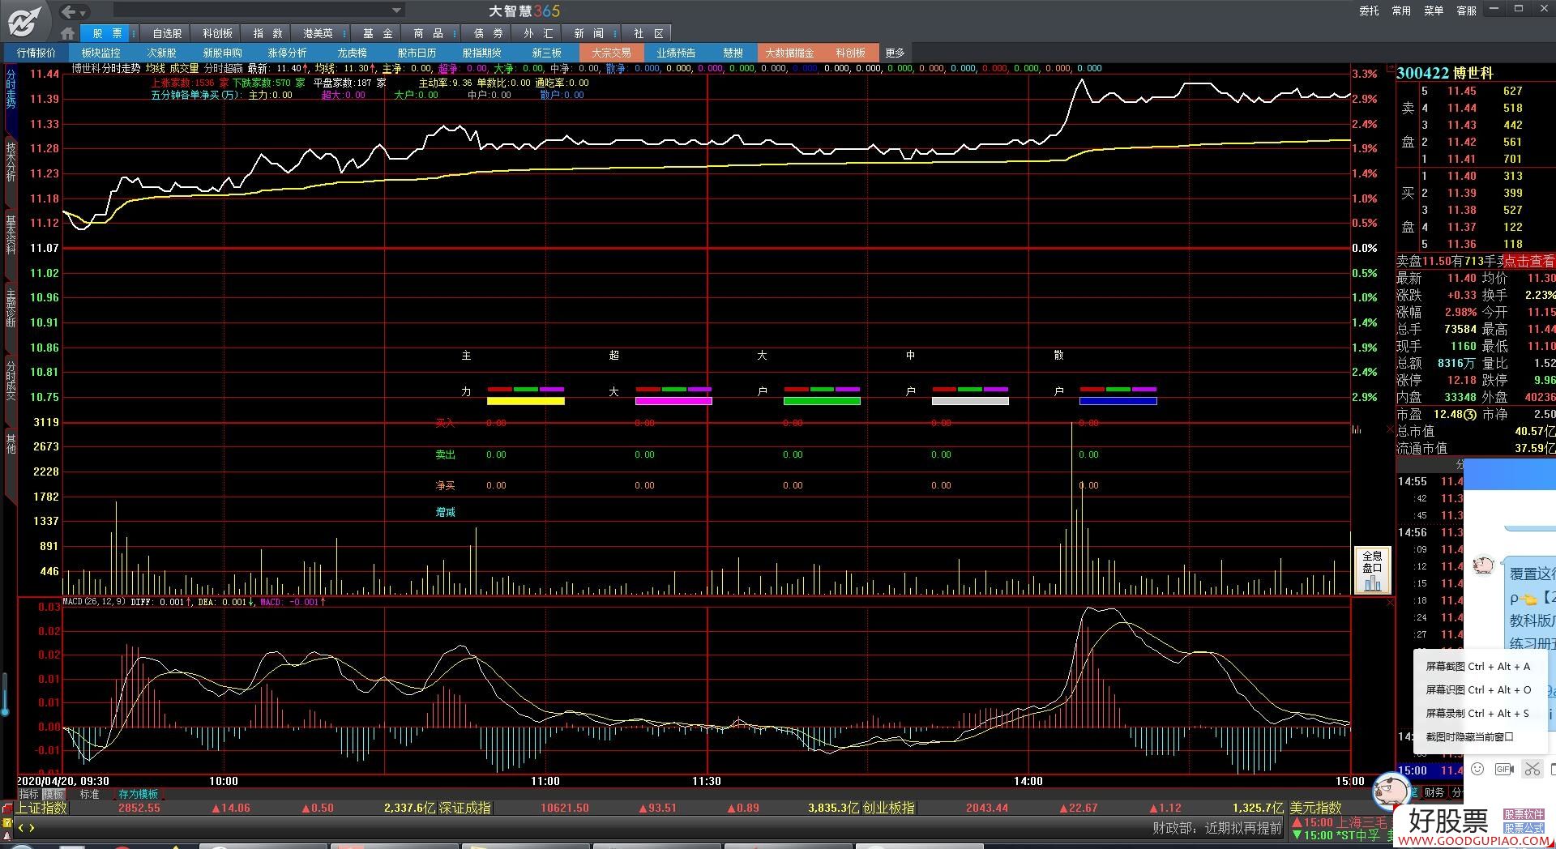Viewport: 1556px width, 849px height.
Task: Open the emoji smiley picker
Action: click(x=1477, y=769)
